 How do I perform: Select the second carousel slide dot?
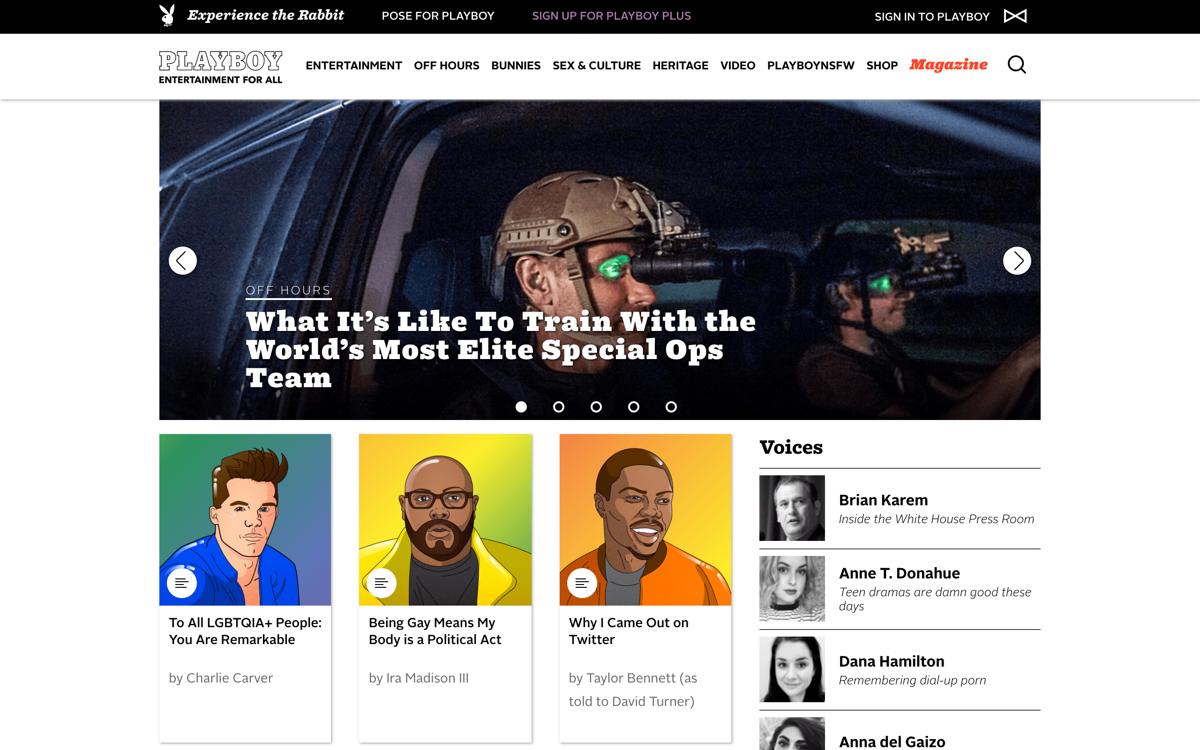coord(558,407)
